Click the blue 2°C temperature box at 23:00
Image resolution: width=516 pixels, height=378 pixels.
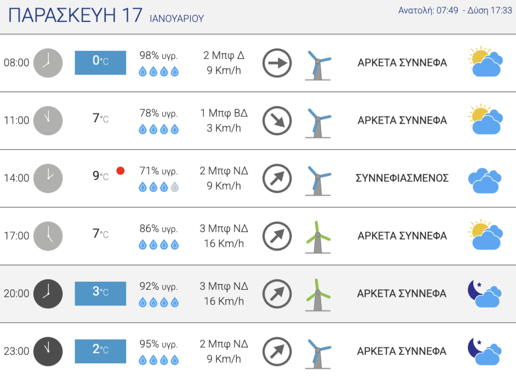[100, 351]
